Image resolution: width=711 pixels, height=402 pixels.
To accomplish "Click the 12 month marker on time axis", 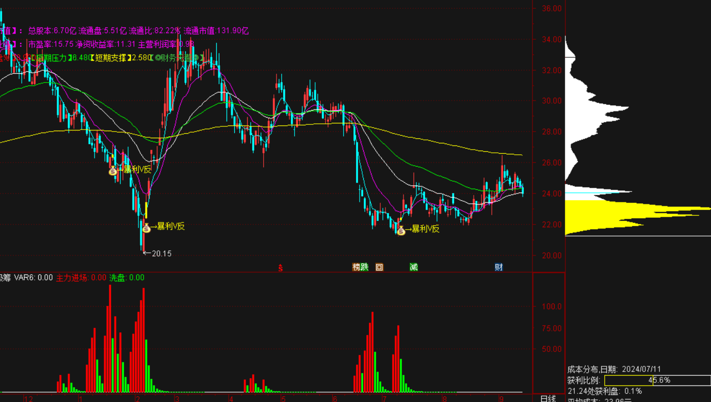I will tap(28, 399).
